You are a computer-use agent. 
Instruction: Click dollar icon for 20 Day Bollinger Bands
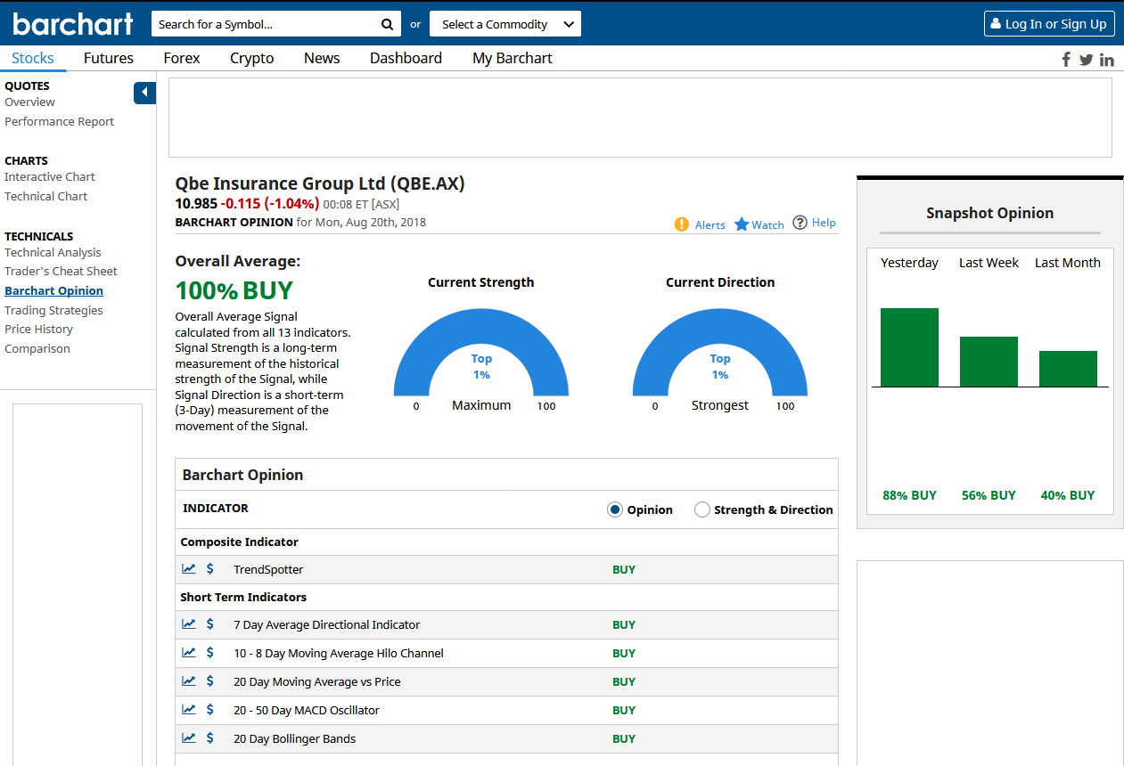click(210, 738)
